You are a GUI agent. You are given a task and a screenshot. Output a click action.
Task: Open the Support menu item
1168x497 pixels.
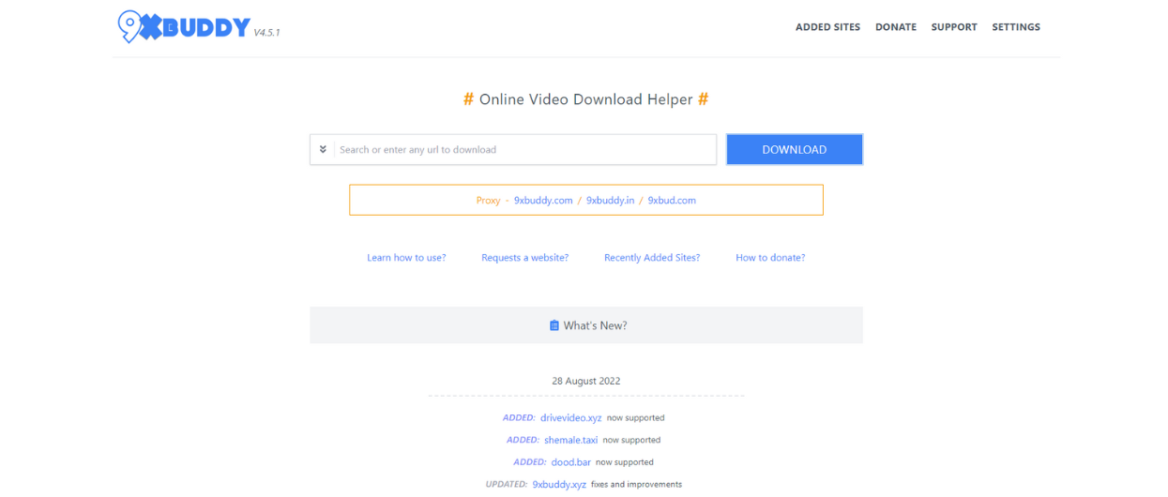(x=954, y=27)
